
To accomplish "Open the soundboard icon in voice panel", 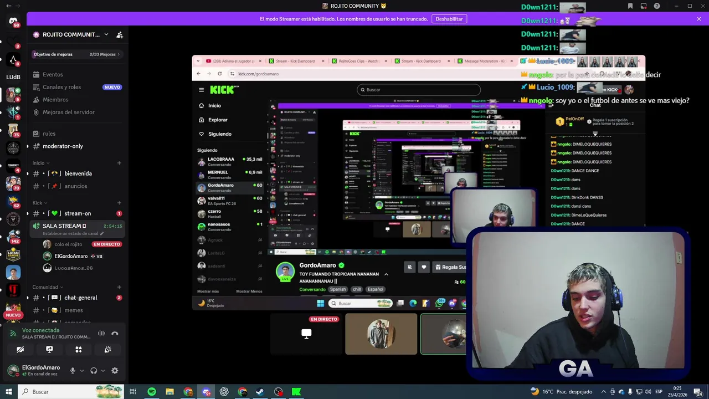I will click(108, 350).
